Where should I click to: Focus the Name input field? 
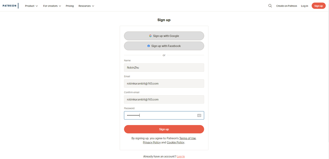pos(164,68)
